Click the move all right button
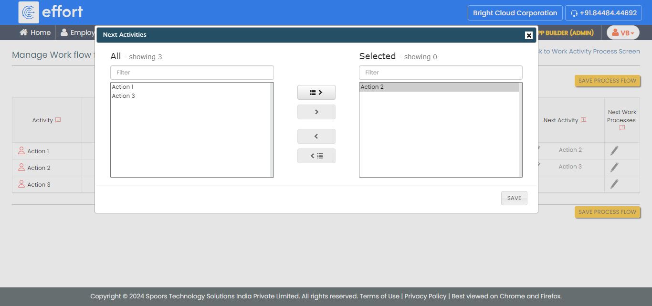The image size is (652, 306). (316, 93)
